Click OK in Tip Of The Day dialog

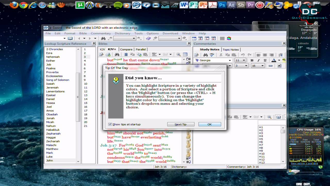[x=210, y=124]
